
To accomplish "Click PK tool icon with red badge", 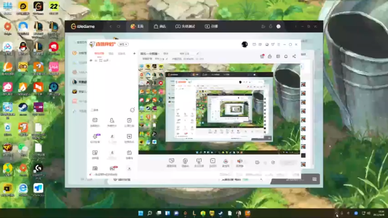I will [x=113, y=169].
